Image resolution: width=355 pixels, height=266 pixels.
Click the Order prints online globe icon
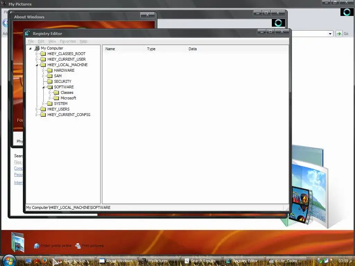tap(36, 246)
